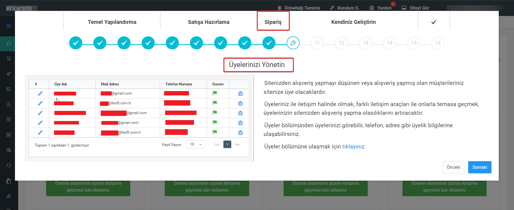Open the reports chart sidebar icon
The image size is (514, 210).
[x=9, y=196]
